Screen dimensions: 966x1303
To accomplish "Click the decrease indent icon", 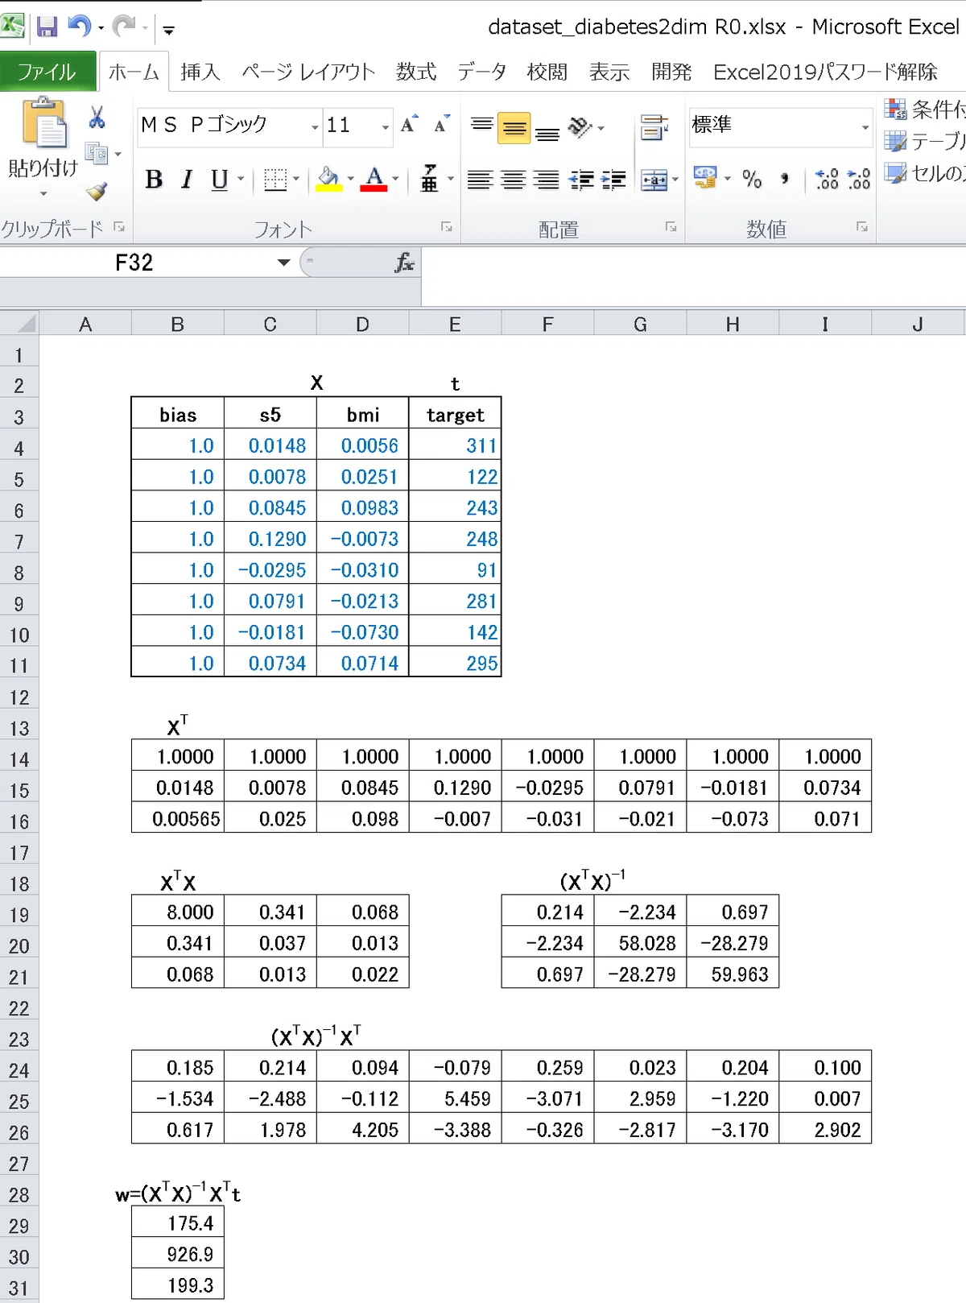I will point(581,180).
